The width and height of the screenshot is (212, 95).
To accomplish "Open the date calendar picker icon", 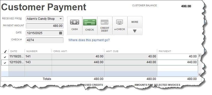I will [60, 33].
